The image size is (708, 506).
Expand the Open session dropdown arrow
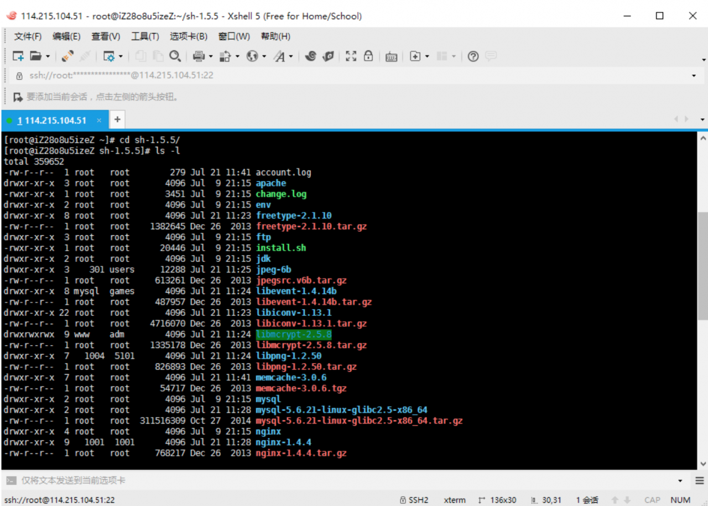point(48,56)
